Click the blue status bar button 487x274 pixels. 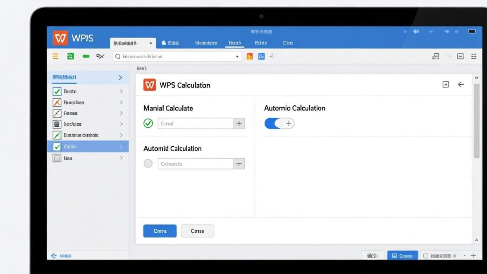click(403, 256)
